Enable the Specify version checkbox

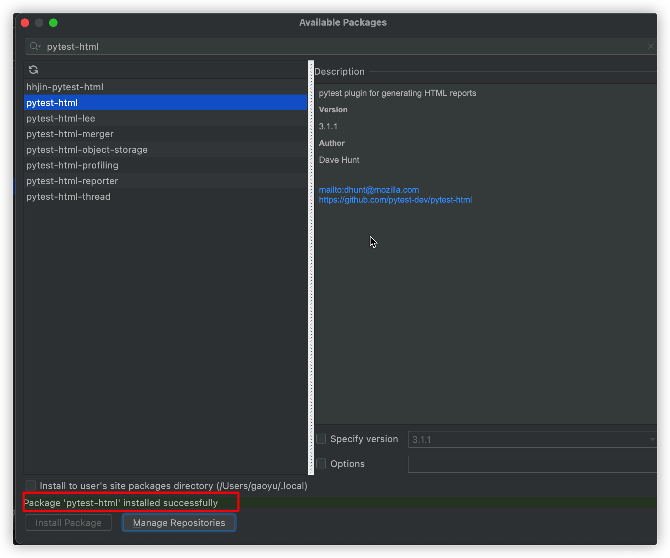click(321, 439)
